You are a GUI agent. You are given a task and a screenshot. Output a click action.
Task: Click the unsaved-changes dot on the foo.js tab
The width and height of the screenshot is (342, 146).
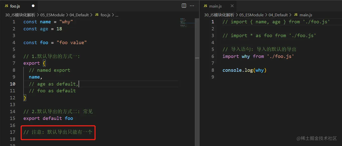[33, 6]
